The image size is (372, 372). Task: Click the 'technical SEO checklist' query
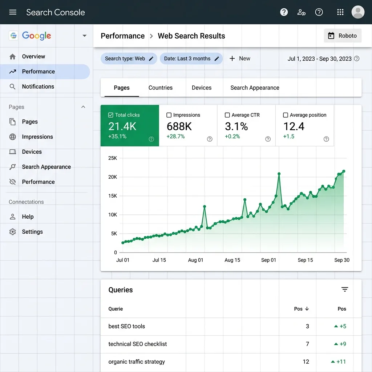pos(138,344)
